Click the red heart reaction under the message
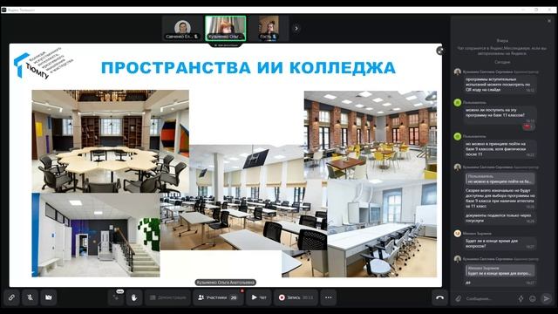The width and height of the screenshot is (558, 314). [527, 126]
